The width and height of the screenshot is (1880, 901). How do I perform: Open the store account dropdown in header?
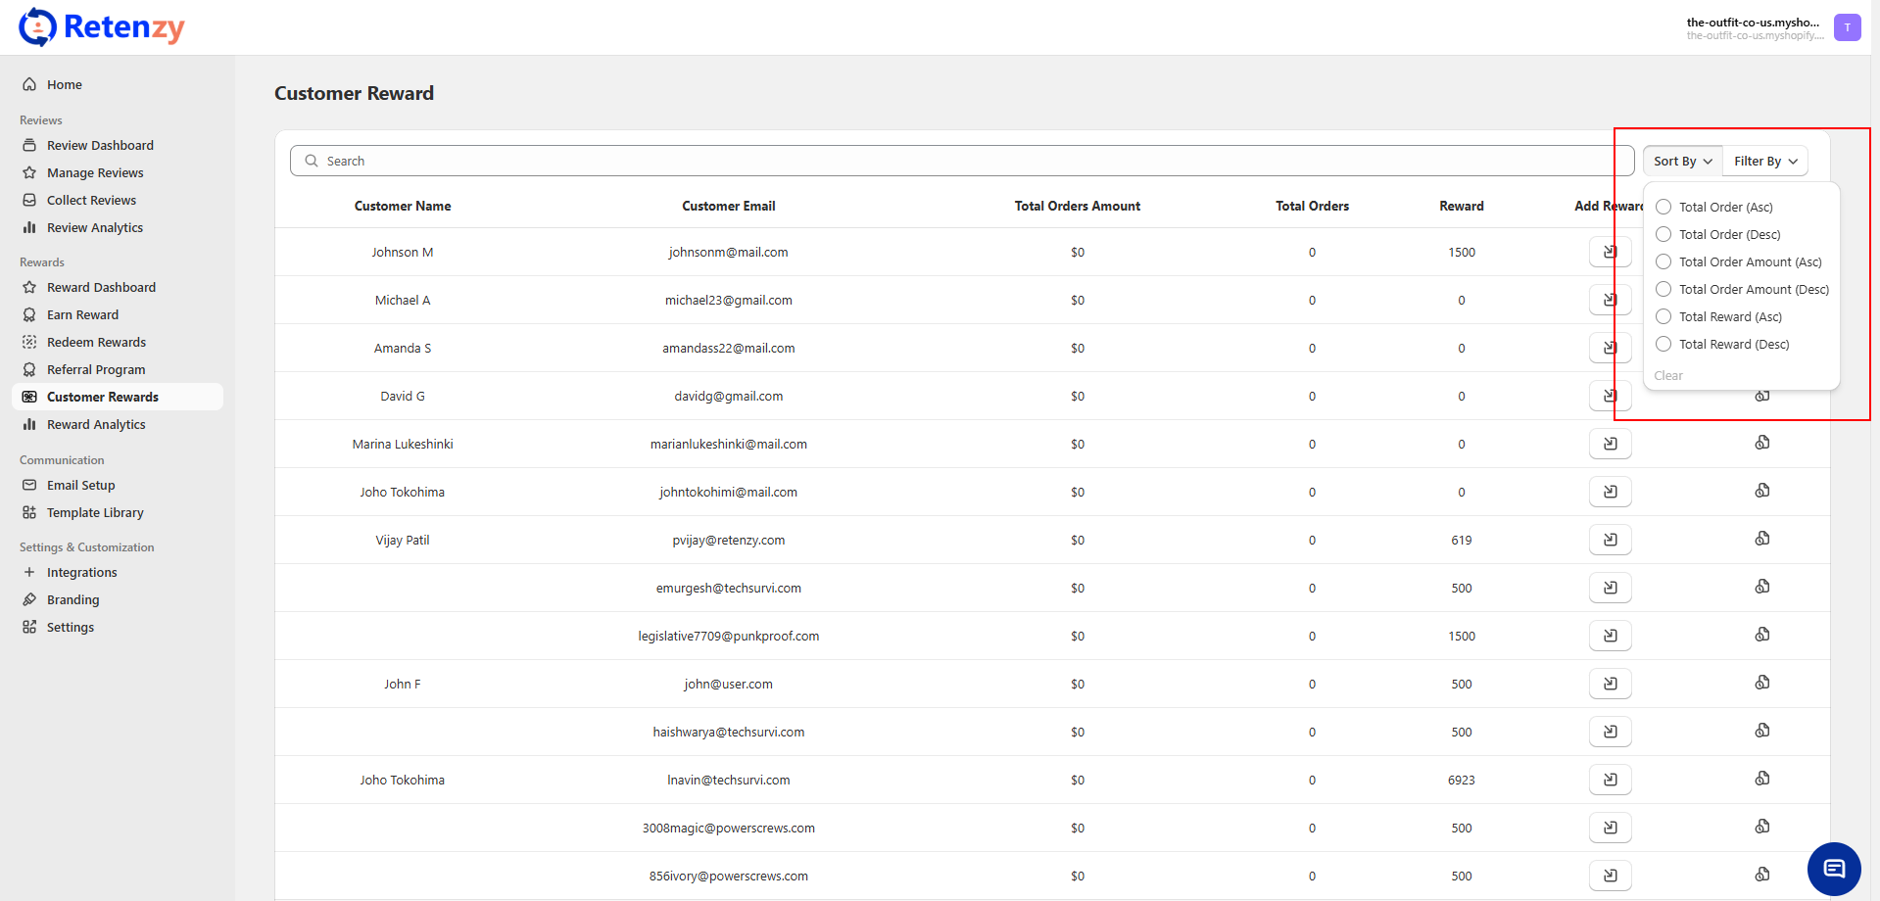click(x=1754, y=27)
